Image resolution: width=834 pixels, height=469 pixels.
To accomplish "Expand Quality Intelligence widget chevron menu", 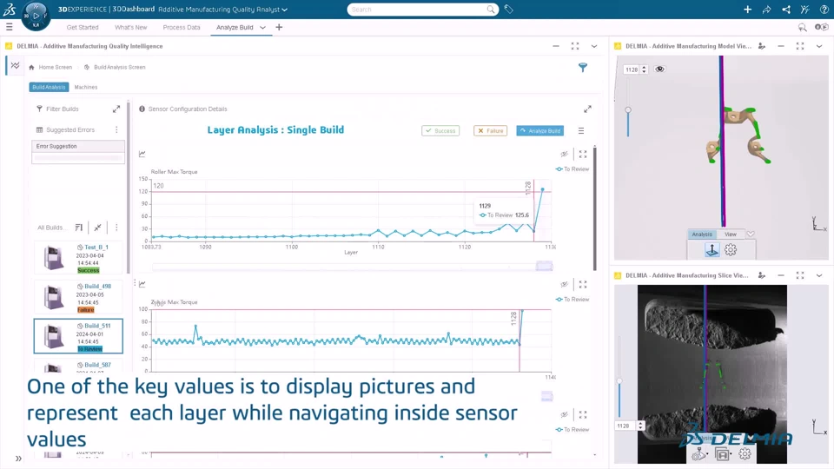I will [594, 46].
